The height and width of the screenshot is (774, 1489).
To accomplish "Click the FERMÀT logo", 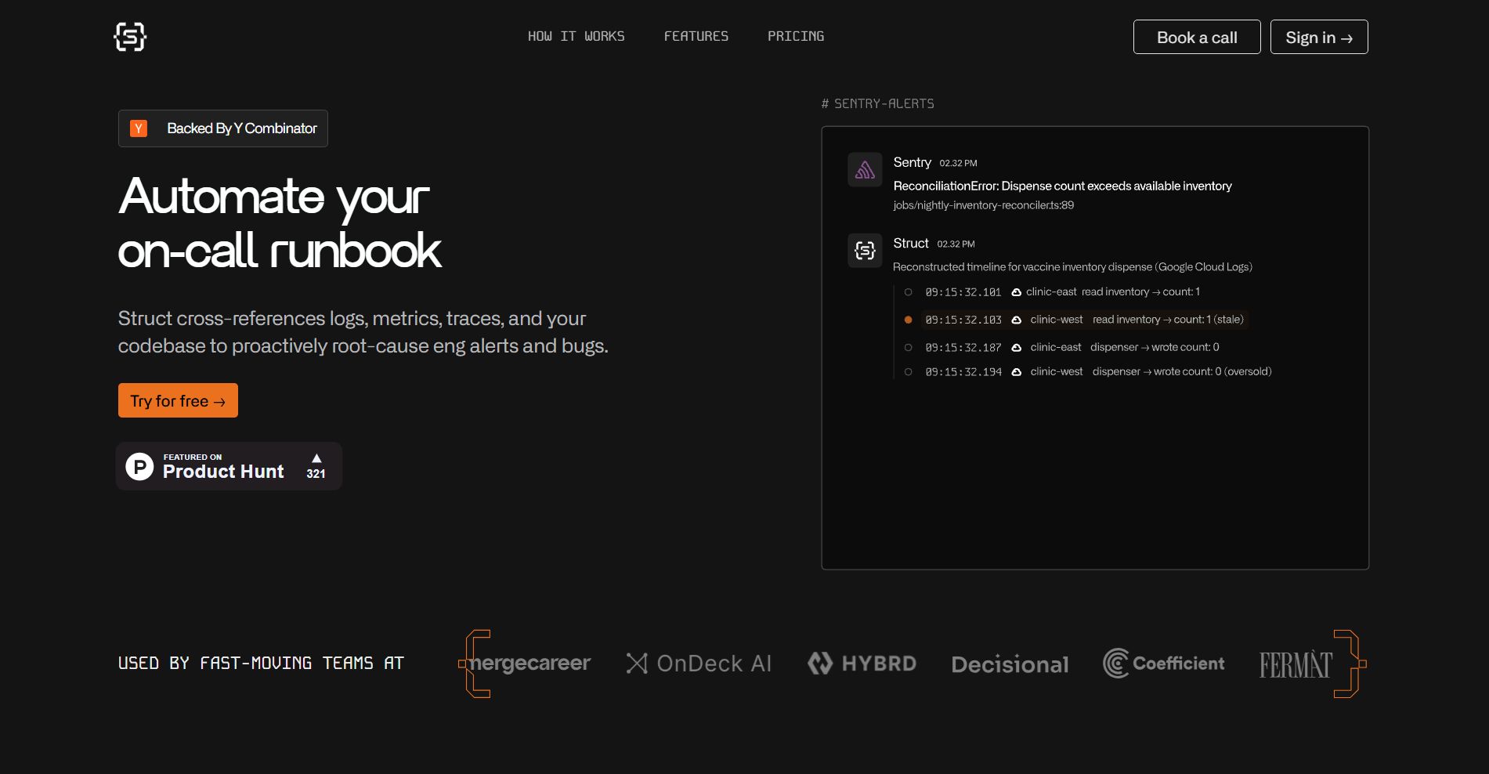I will point(1296,664).
